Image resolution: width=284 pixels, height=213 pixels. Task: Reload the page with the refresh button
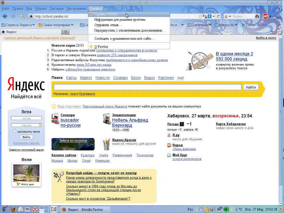point(218,16)
